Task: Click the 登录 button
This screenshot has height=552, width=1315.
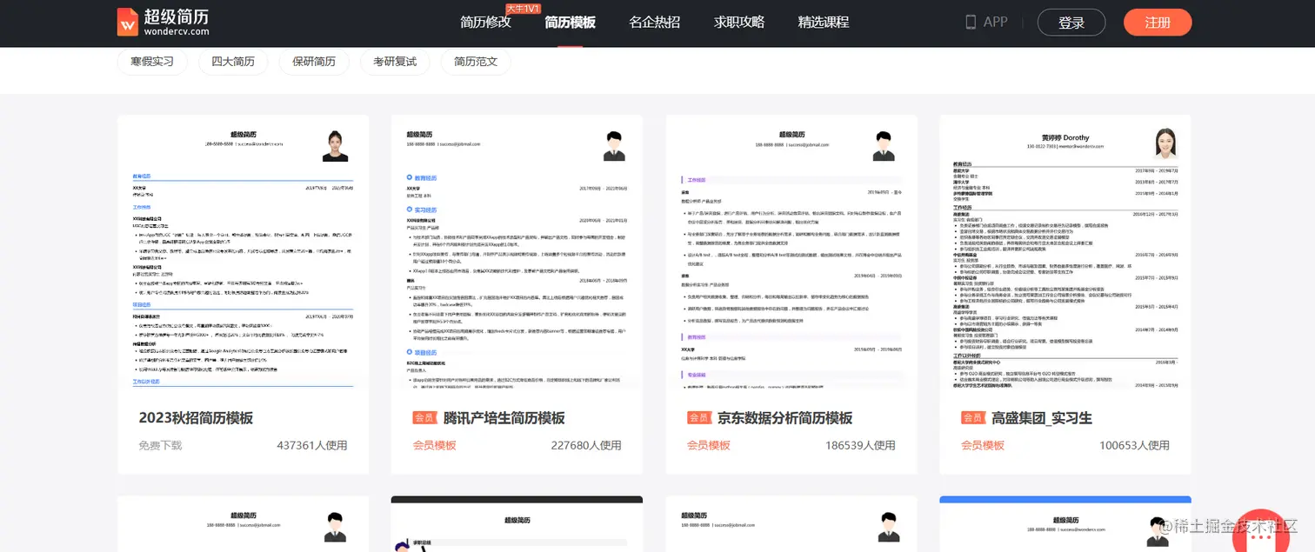Action: pos(1071,23)
